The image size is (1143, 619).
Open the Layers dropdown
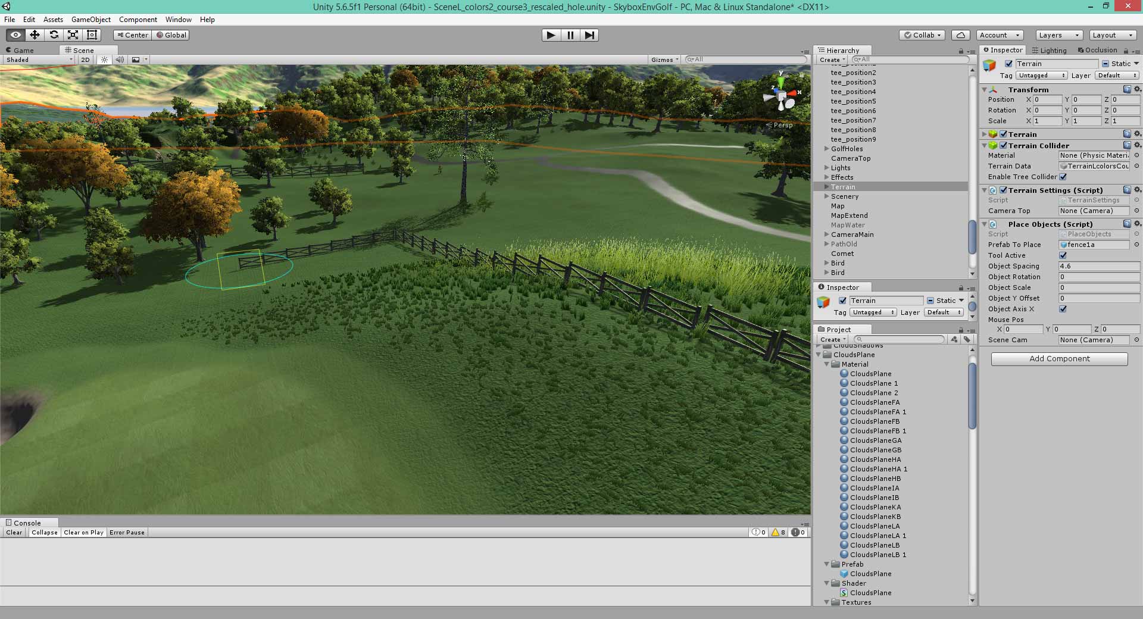tap(1058, 35)
